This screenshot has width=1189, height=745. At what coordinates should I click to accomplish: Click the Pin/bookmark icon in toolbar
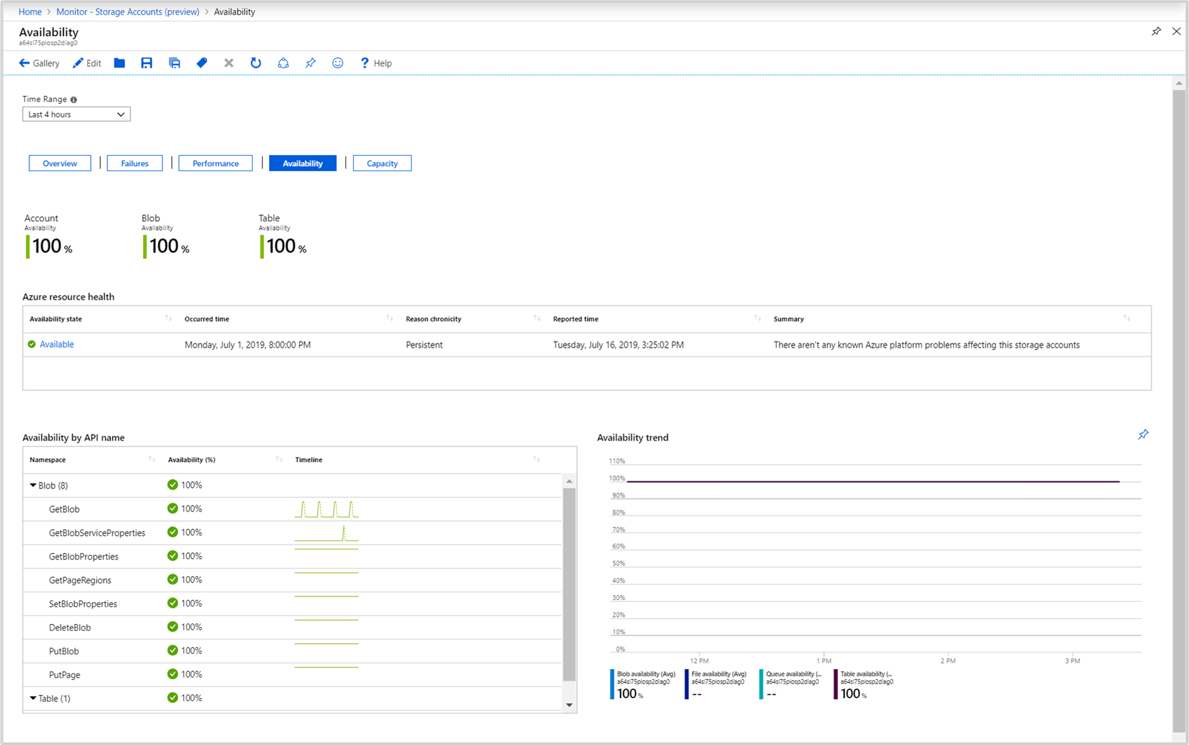pos(311,63)
